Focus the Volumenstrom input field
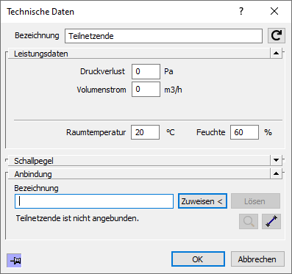Image resolution: width=292 pixels, height=274 pixels. (x=146, y=90)
